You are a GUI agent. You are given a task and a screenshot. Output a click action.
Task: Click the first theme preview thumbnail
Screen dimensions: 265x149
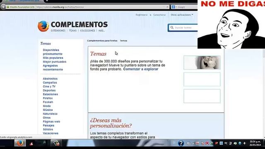[x=202, y=62]
